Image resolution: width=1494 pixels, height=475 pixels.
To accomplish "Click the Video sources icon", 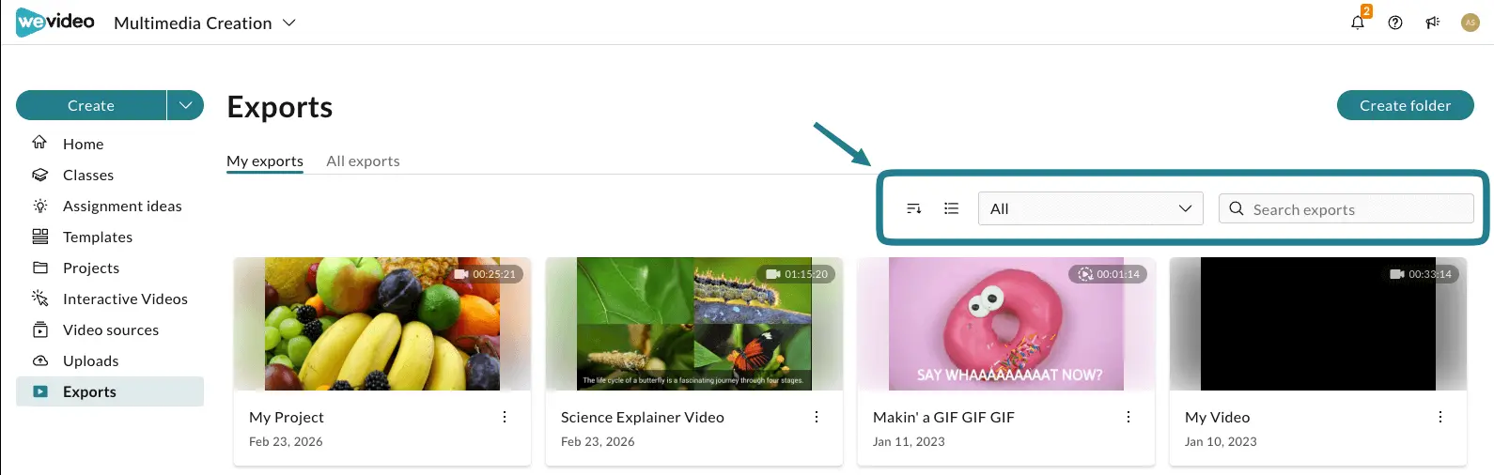I will [40, 329].
